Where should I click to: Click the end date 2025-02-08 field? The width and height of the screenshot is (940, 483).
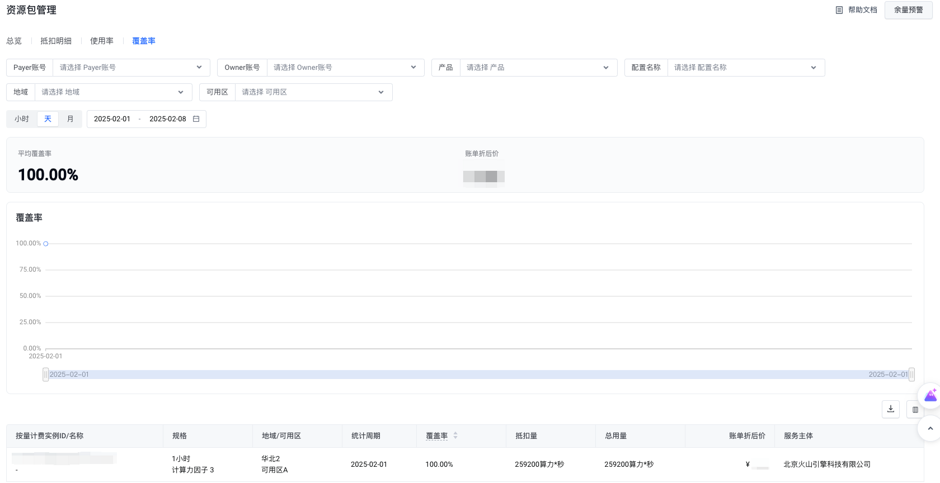point(167,119)
